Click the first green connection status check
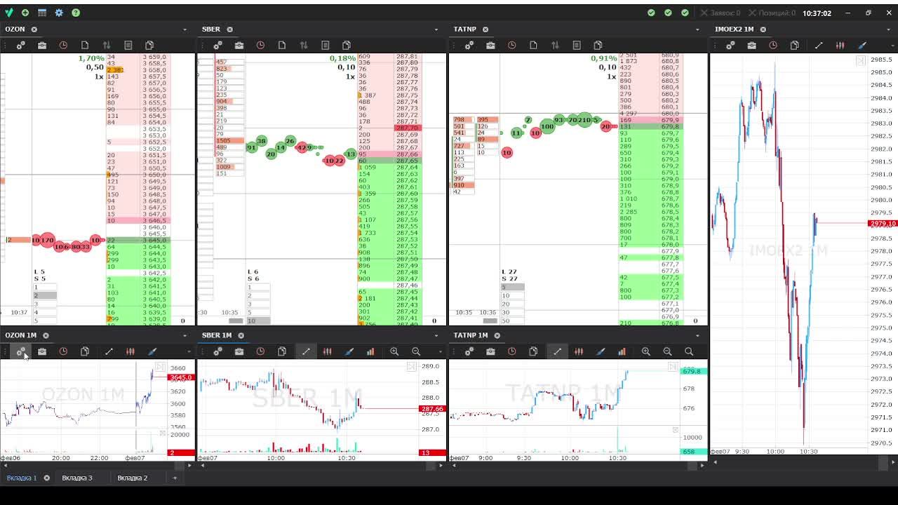The width and height of the screenshot is (898, 505). click(651, 13)
